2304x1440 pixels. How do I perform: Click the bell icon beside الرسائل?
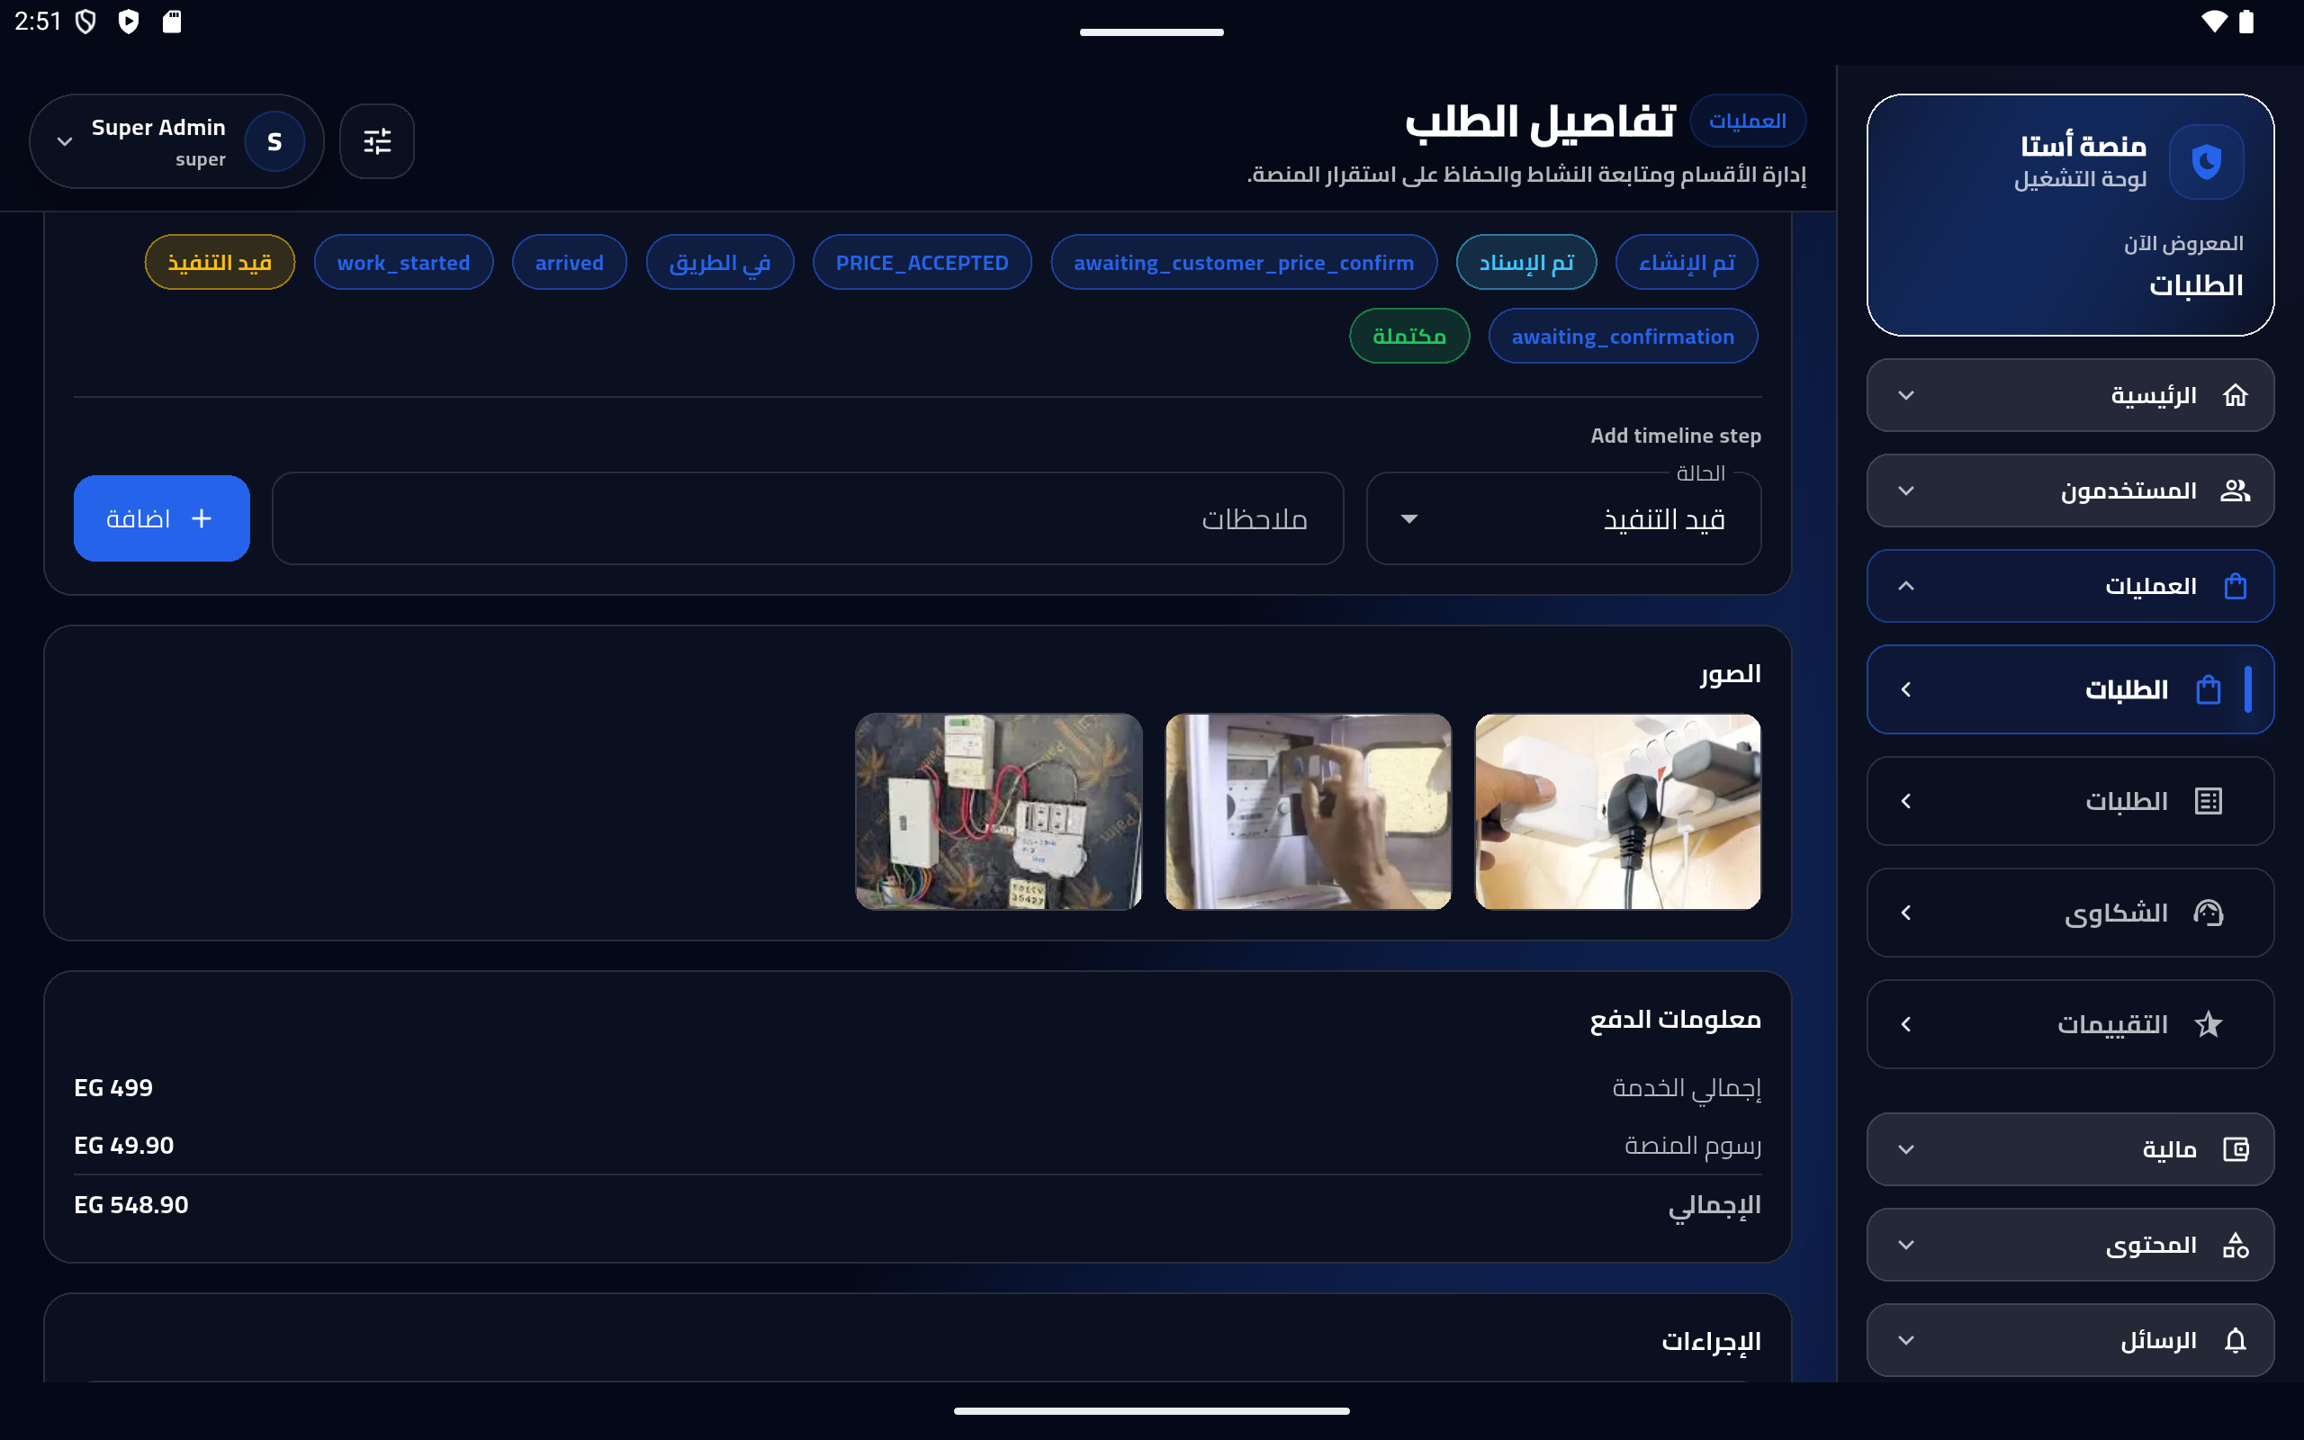coord(2236,1340)
